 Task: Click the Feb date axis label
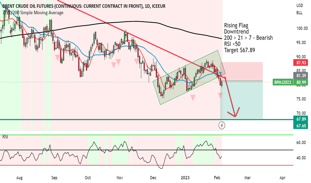pyautogui.click(x=217, y=178)
